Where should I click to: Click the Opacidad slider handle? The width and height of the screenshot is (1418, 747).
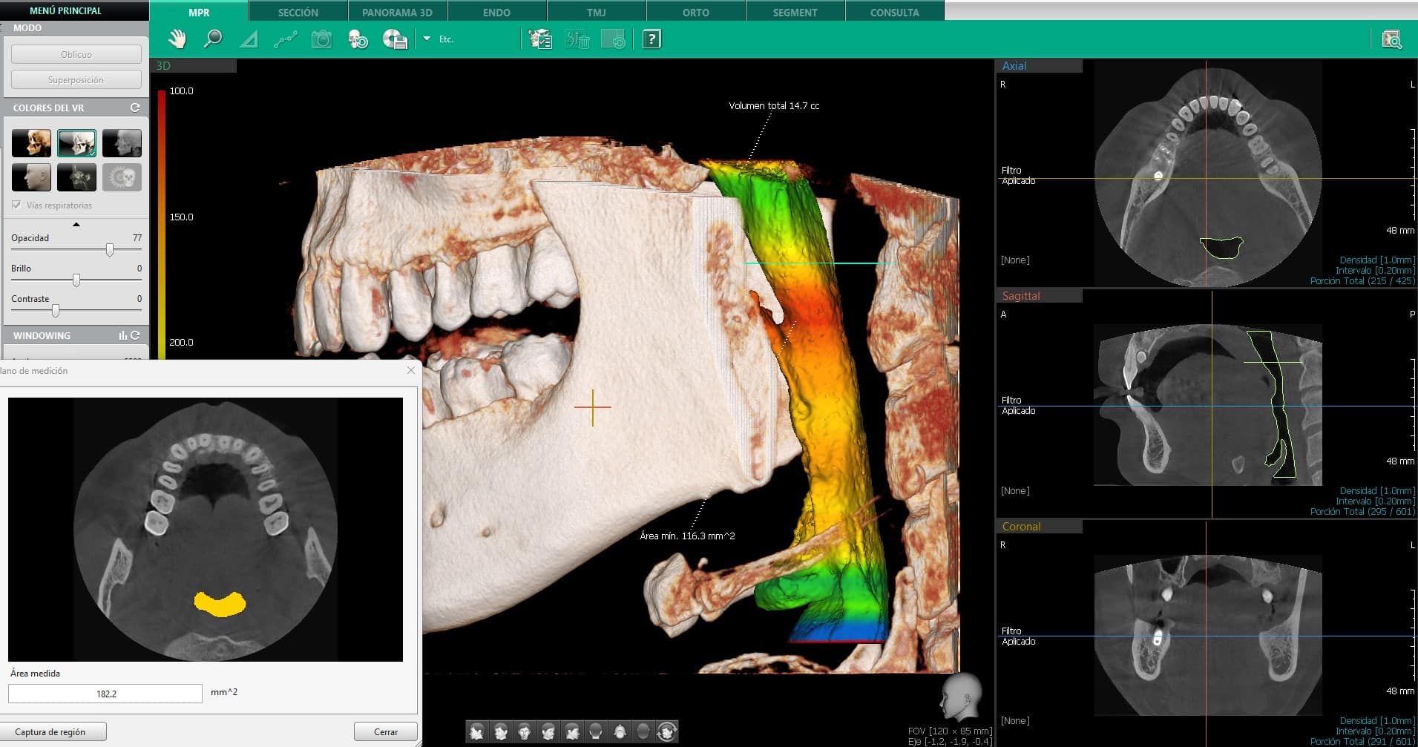click(110, 250)
